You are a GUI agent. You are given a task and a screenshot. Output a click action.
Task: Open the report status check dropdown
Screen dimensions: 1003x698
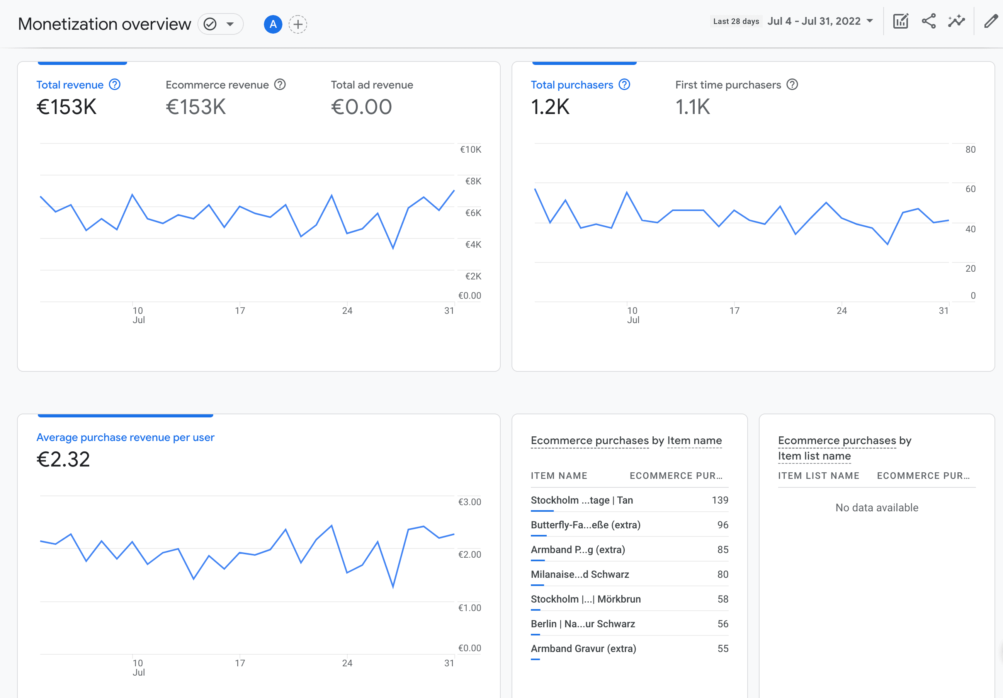220,24
